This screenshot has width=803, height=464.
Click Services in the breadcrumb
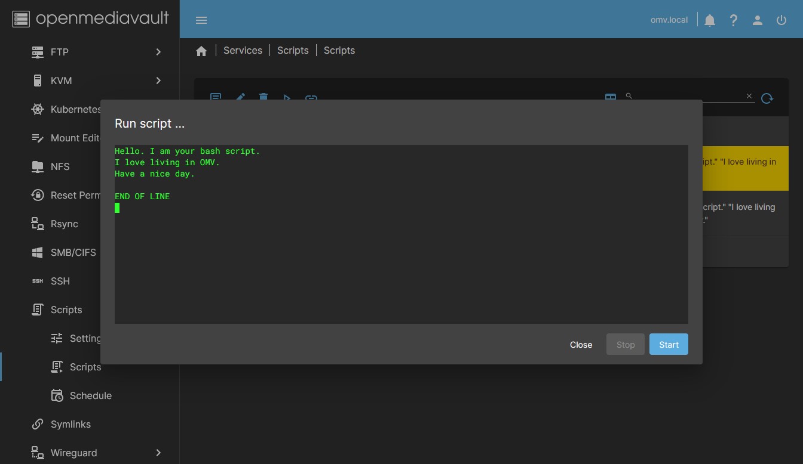tap(243, 51)
